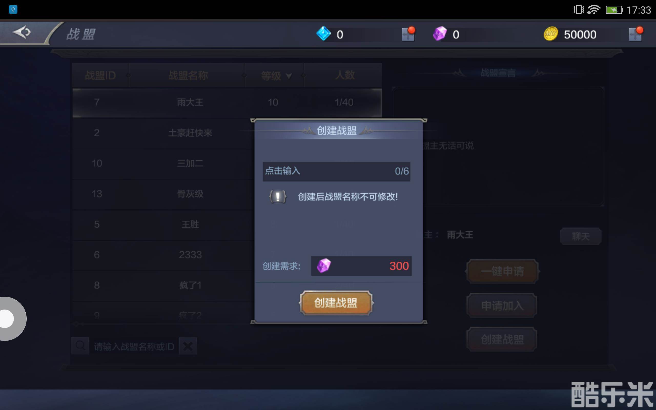Click the exclamation warning icon in dialog
Image resolution: width=656 pixels, height=410 pixels.
(278, 197)
